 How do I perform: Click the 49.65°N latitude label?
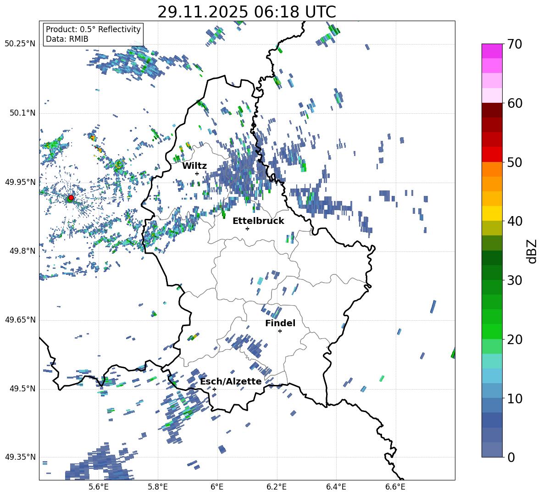[20, 320]
